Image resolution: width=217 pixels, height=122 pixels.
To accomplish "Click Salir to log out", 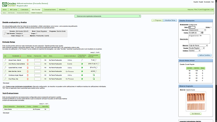I will coord(213,2).
